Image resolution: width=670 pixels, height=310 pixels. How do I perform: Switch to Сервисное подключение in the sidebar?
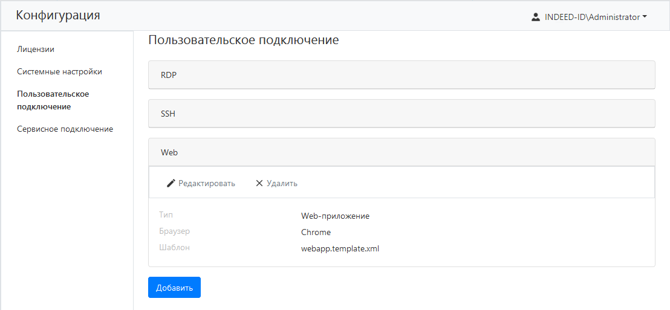pos(65,129)
